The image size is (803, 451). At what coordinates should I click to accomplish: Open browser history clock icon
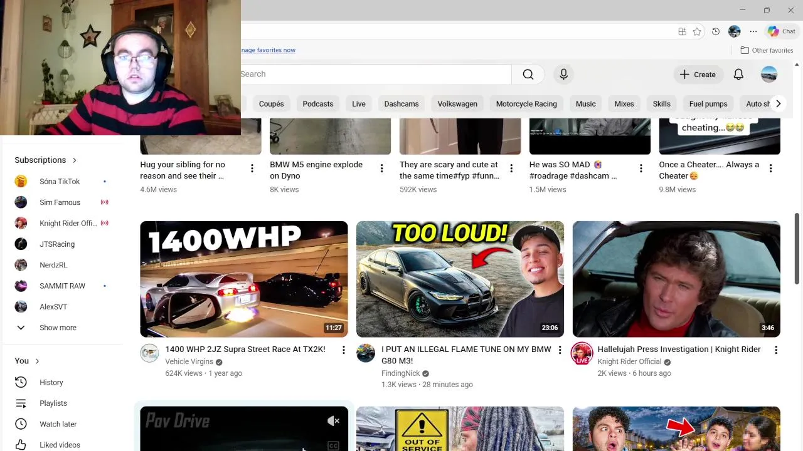(x=716, y=31)
